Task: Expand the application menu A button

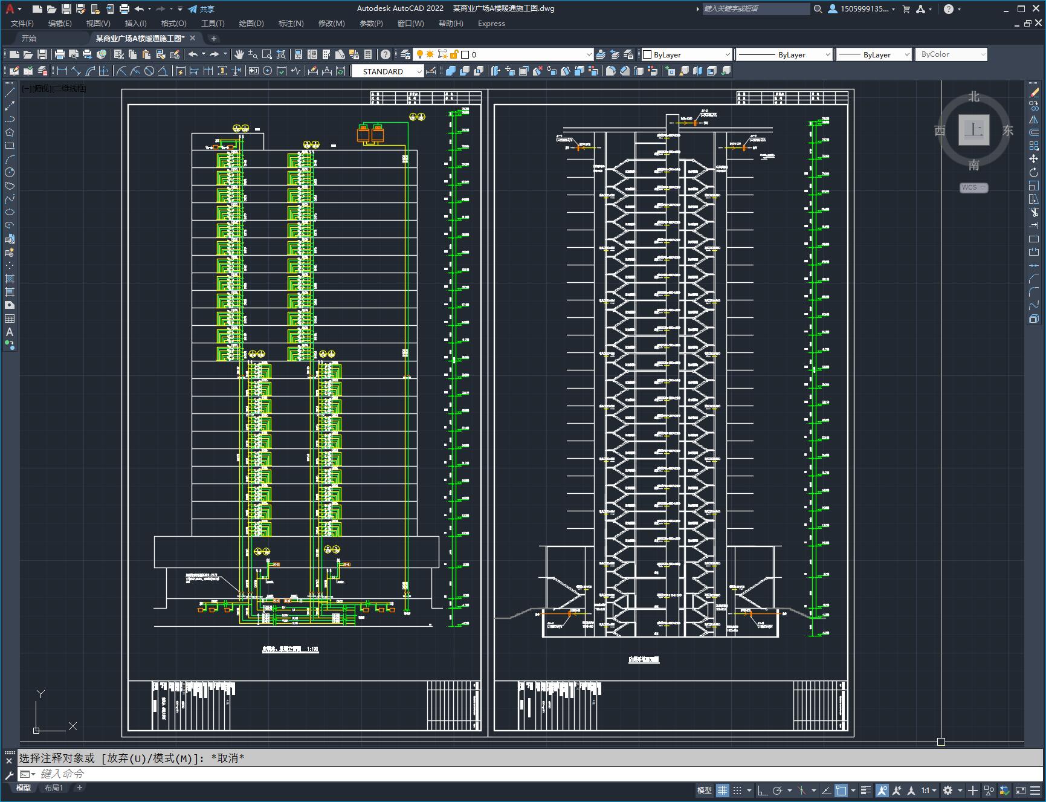Action: 13,9
